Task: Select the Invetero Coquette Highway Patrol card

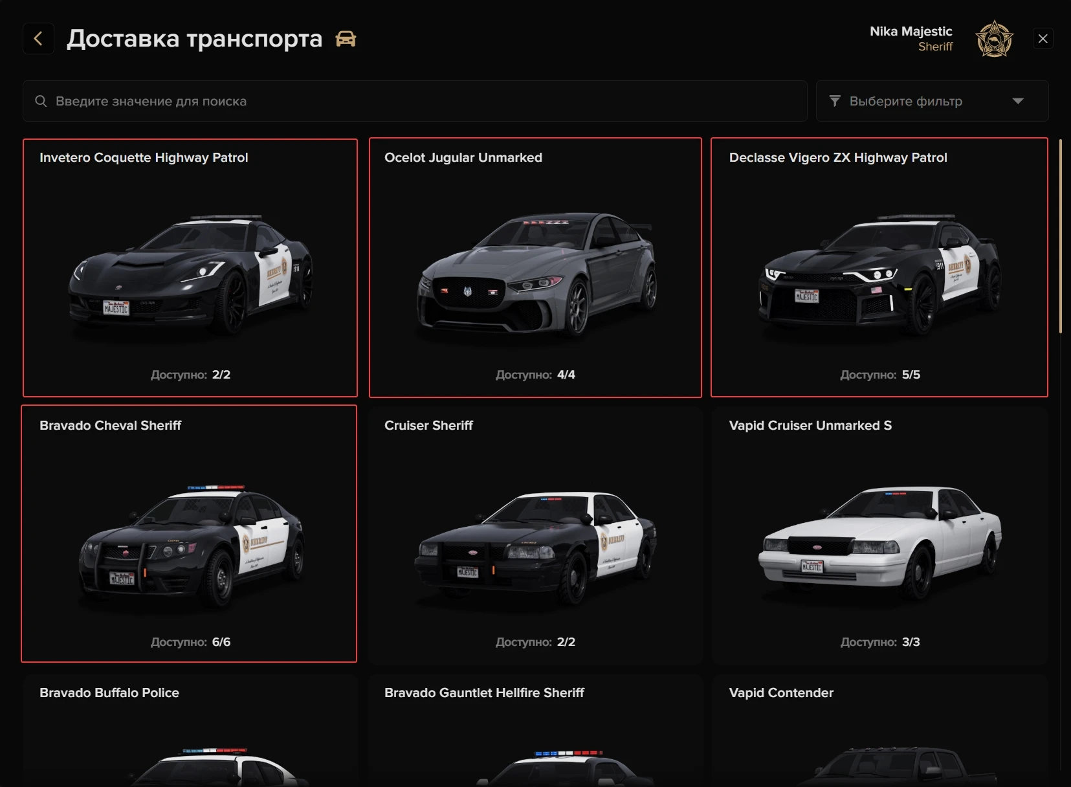Action: click(190, 267)
